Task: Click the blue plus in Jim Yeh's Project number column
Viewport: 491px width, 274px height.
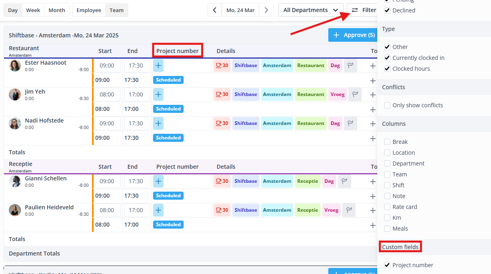Action: (158, 94)
